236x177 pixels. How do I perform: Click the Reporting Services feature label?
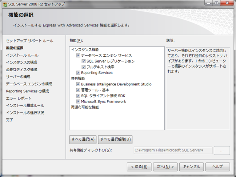coord(97,73)
